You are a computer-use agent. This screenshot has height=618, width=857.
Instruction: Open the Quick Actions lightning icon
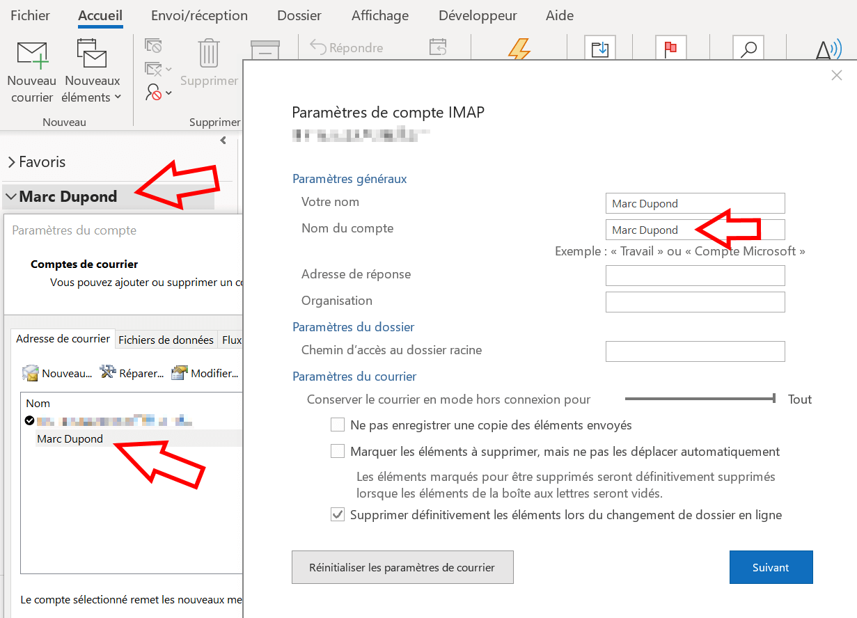[x=519, y=49]
